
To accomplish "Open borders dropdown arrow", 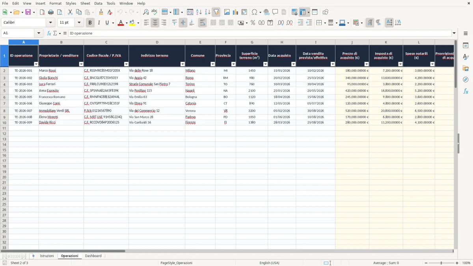I will [324, 23].
